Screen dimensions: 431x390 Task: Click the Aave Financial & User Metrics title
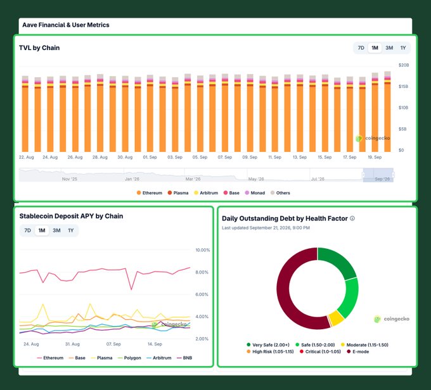tap(66, 25)
